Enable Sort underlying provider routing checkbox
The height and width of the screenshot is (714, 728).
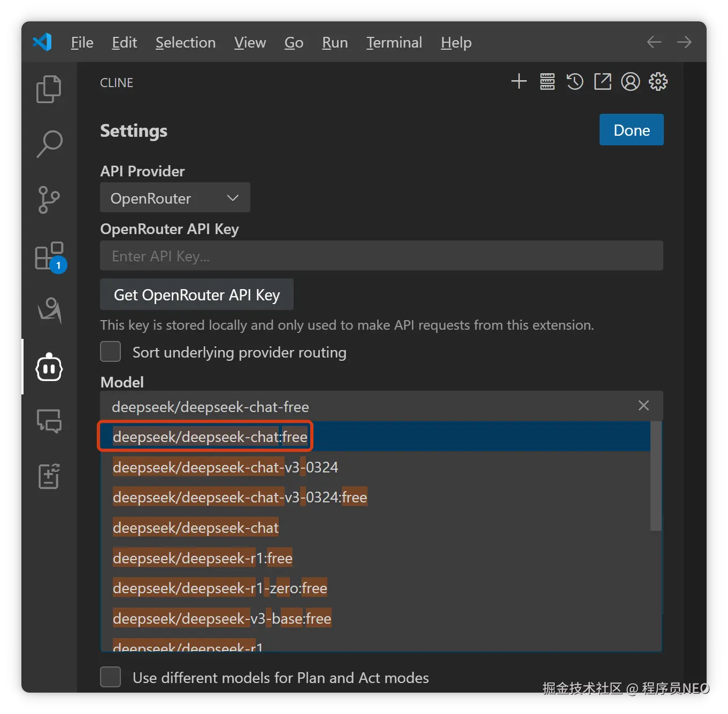click(x=111, y=352)
